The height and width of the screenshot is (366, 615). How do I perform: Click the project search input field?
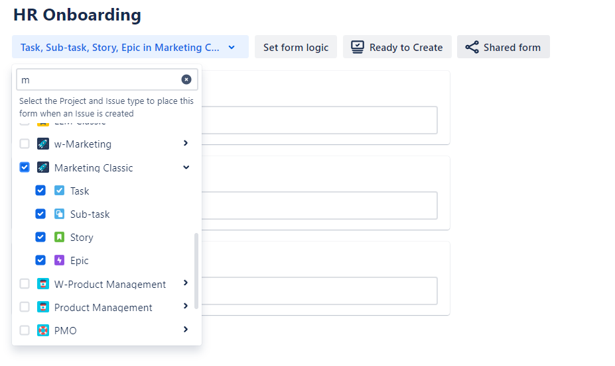[x=107, y=80]
